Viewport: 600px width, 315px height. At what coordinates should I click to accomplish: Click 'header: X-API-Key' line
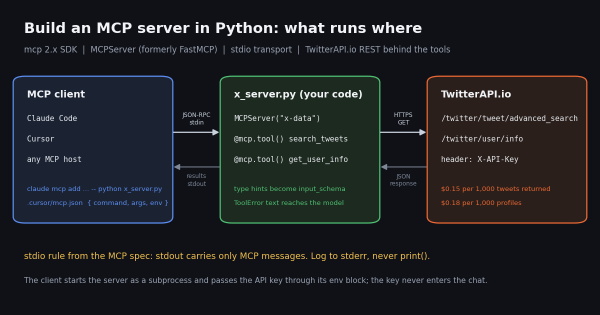(x=479, y=159)
